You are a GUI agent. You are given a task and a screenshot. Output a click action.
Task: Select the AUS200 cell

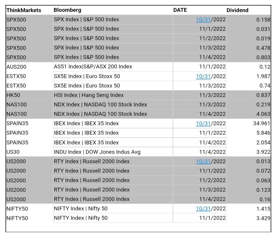(x=16, y=67)
